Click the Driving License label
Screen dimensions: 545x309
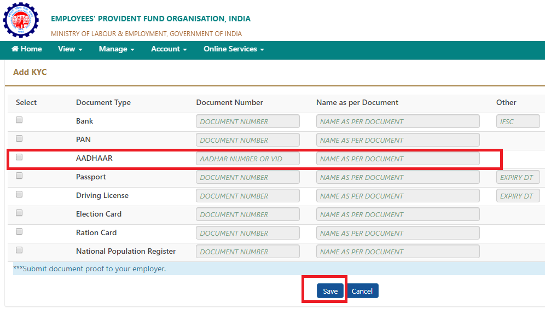point(102,195)
